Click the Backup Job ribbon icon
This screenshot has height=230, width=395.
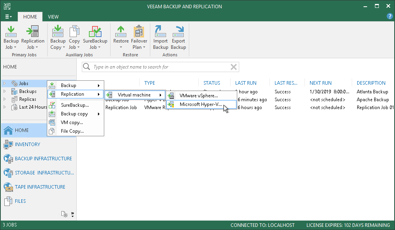11,32
